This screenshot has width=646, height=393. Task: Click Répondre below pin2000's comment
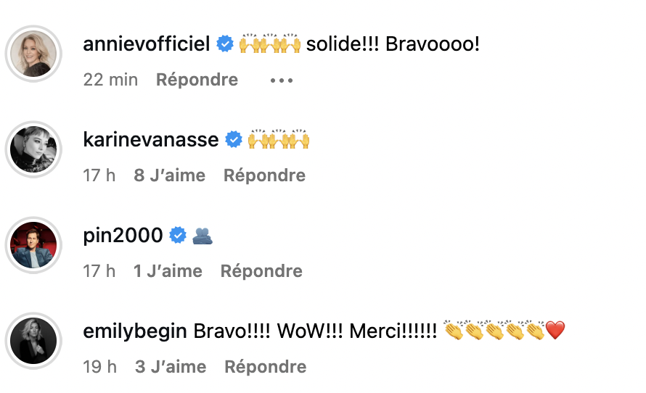(261, 271)
